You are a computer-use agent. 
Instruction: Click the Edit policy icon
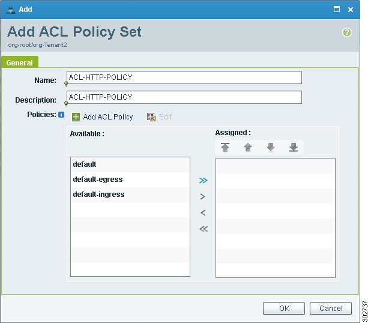151,116
